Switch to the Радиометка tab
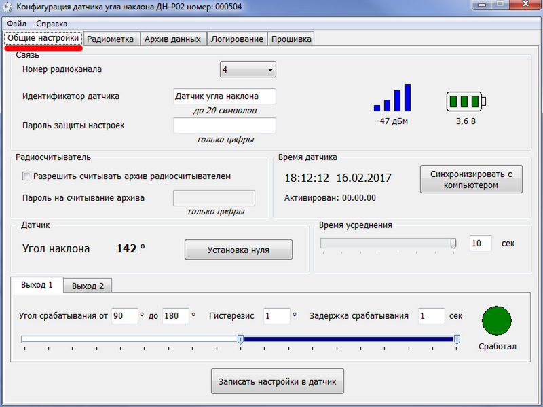This screenshot has width=543, height=407. (x=110, y=39)
